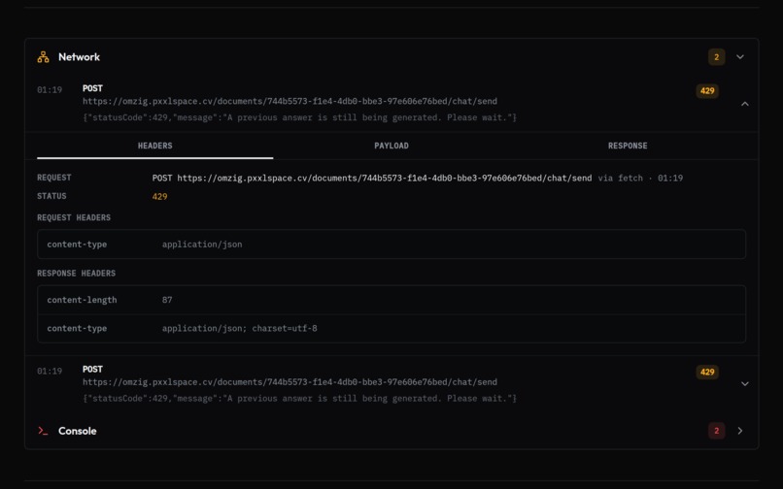Click the REQUEST field label
This screenshot has width=783, height=489.
[54, 178]
